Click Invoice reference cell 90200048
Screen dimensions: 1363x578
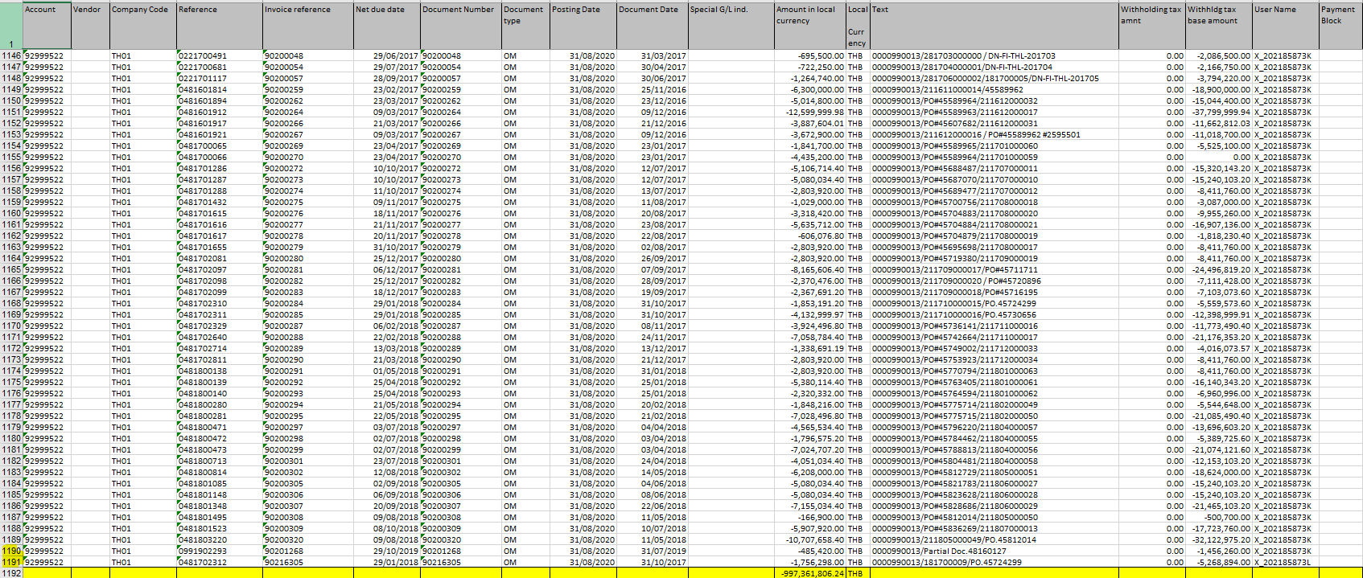point(308,56)
